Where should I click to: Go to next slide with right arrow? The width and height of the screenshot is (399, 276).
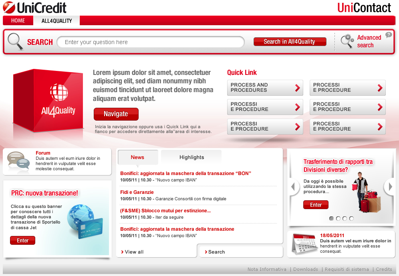click(x=390, y=187)
